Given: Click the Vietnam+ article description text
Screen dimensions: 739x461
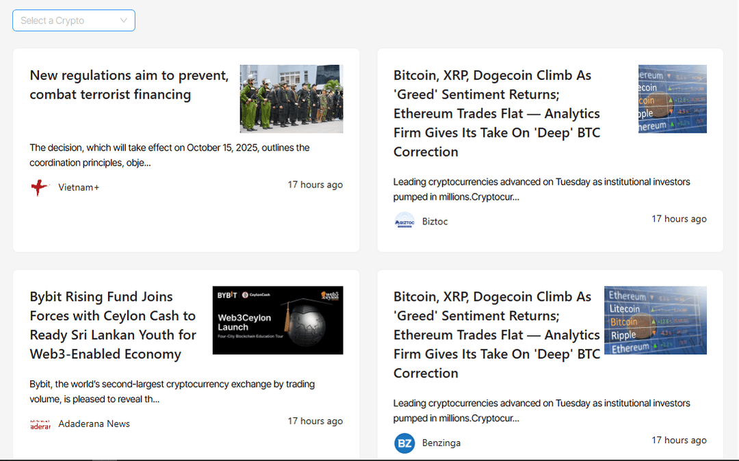Looking at the screenshot, I should 169,155.
